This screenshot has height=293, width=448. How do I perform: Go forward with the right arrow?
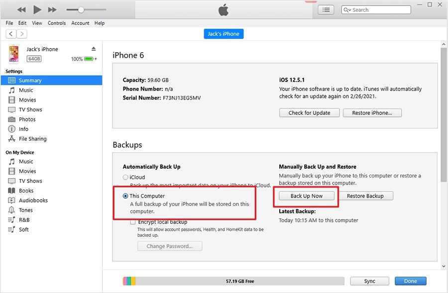tap(22, 34)
